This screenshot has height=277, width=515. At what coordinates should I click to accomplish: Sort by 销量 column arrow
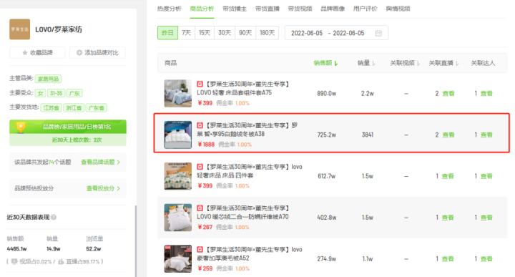(374, 63)
